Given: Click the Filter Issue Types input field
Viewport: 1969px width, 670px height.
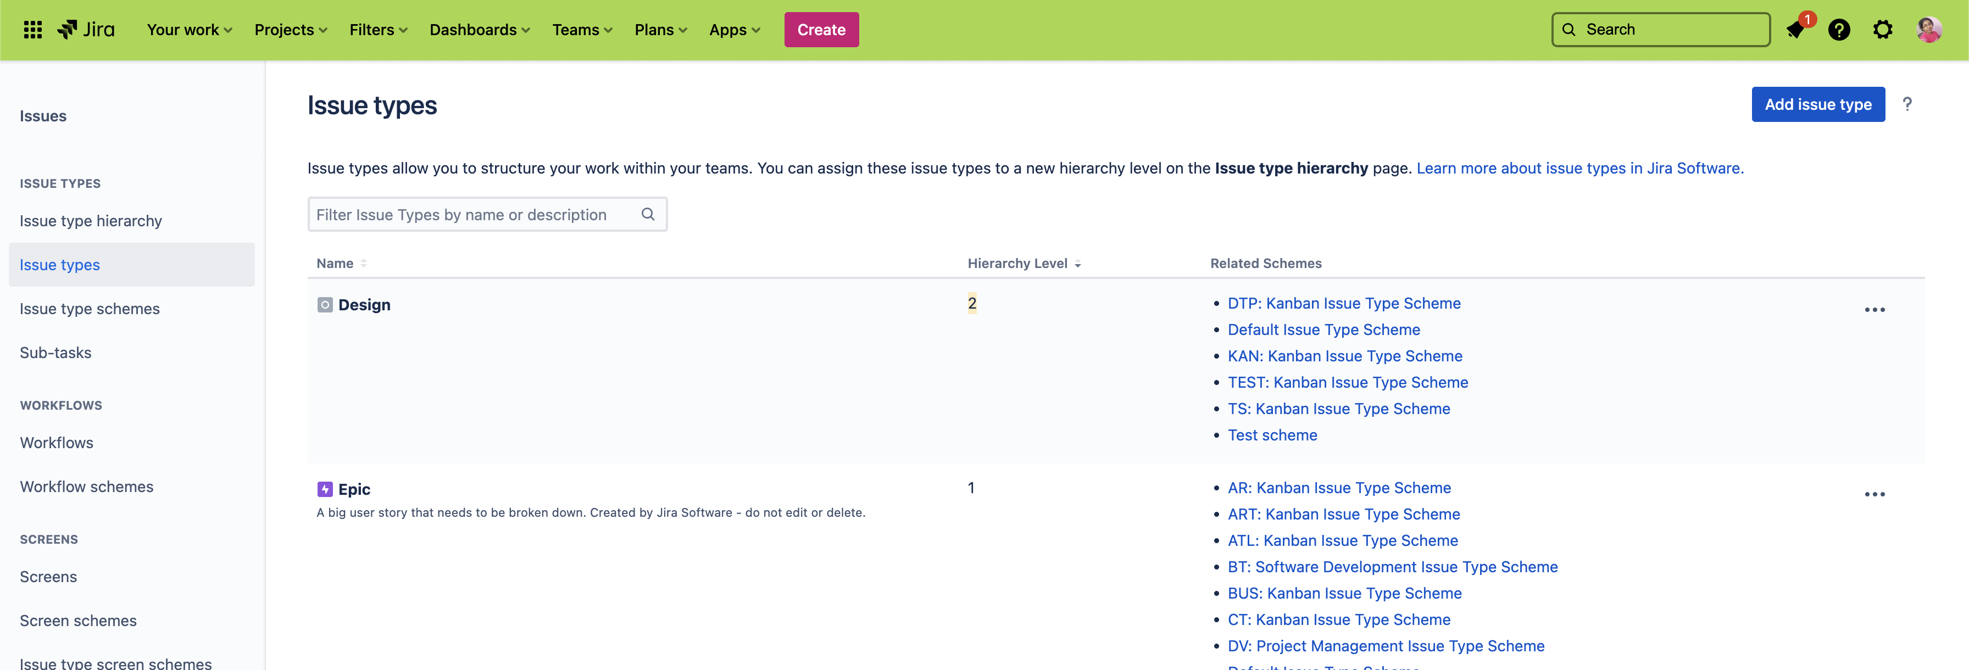Looking at the screenshot, I should coord(474,215).
